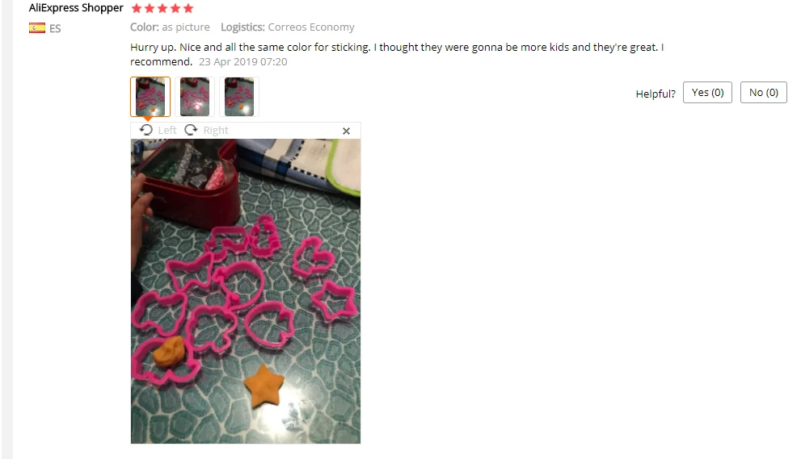Click the 'Helpful?' label
This screenshot has width=801, height=459.
[656, 94]
